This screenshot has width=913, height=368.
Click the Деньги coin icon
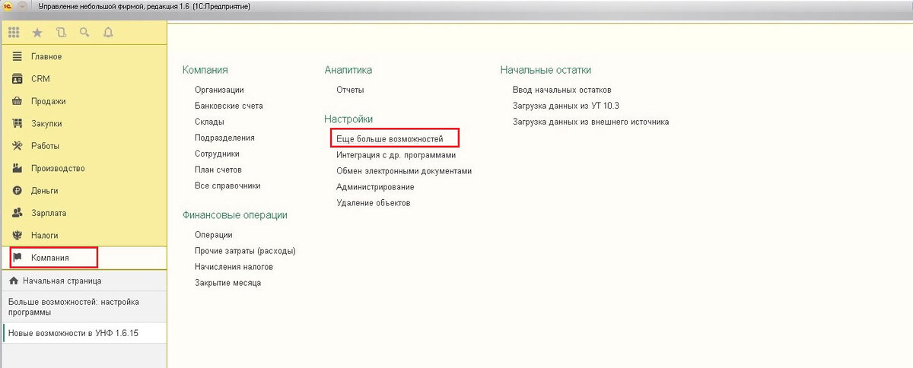pos(17,191)
